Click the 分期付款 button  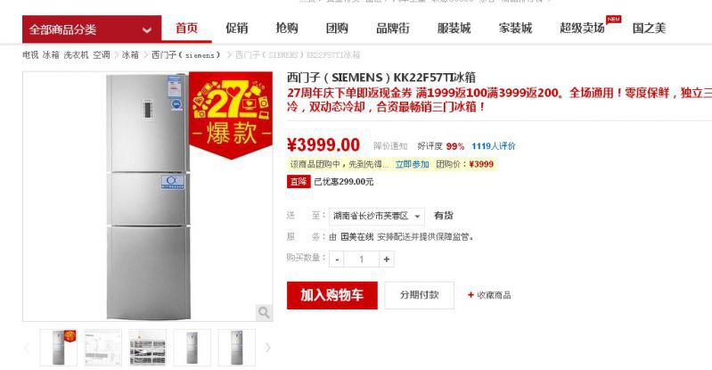[419, 295]
